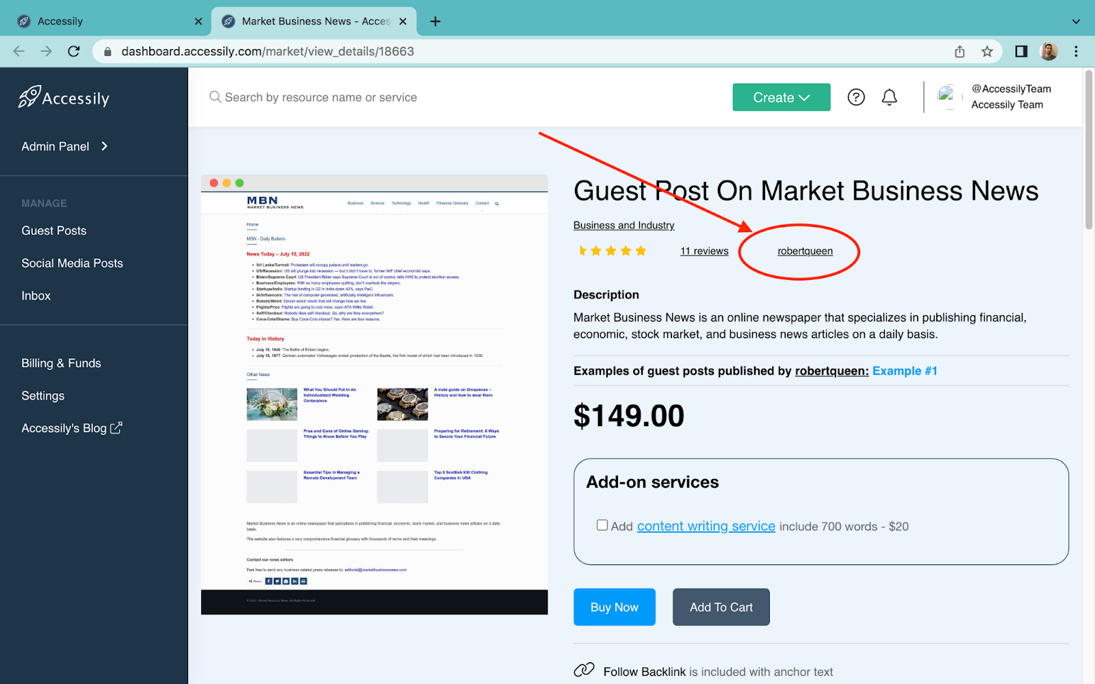The height and width of the screenshot is (684, 1095).
Task: Click the Add-on services heading
Action: 653,482
